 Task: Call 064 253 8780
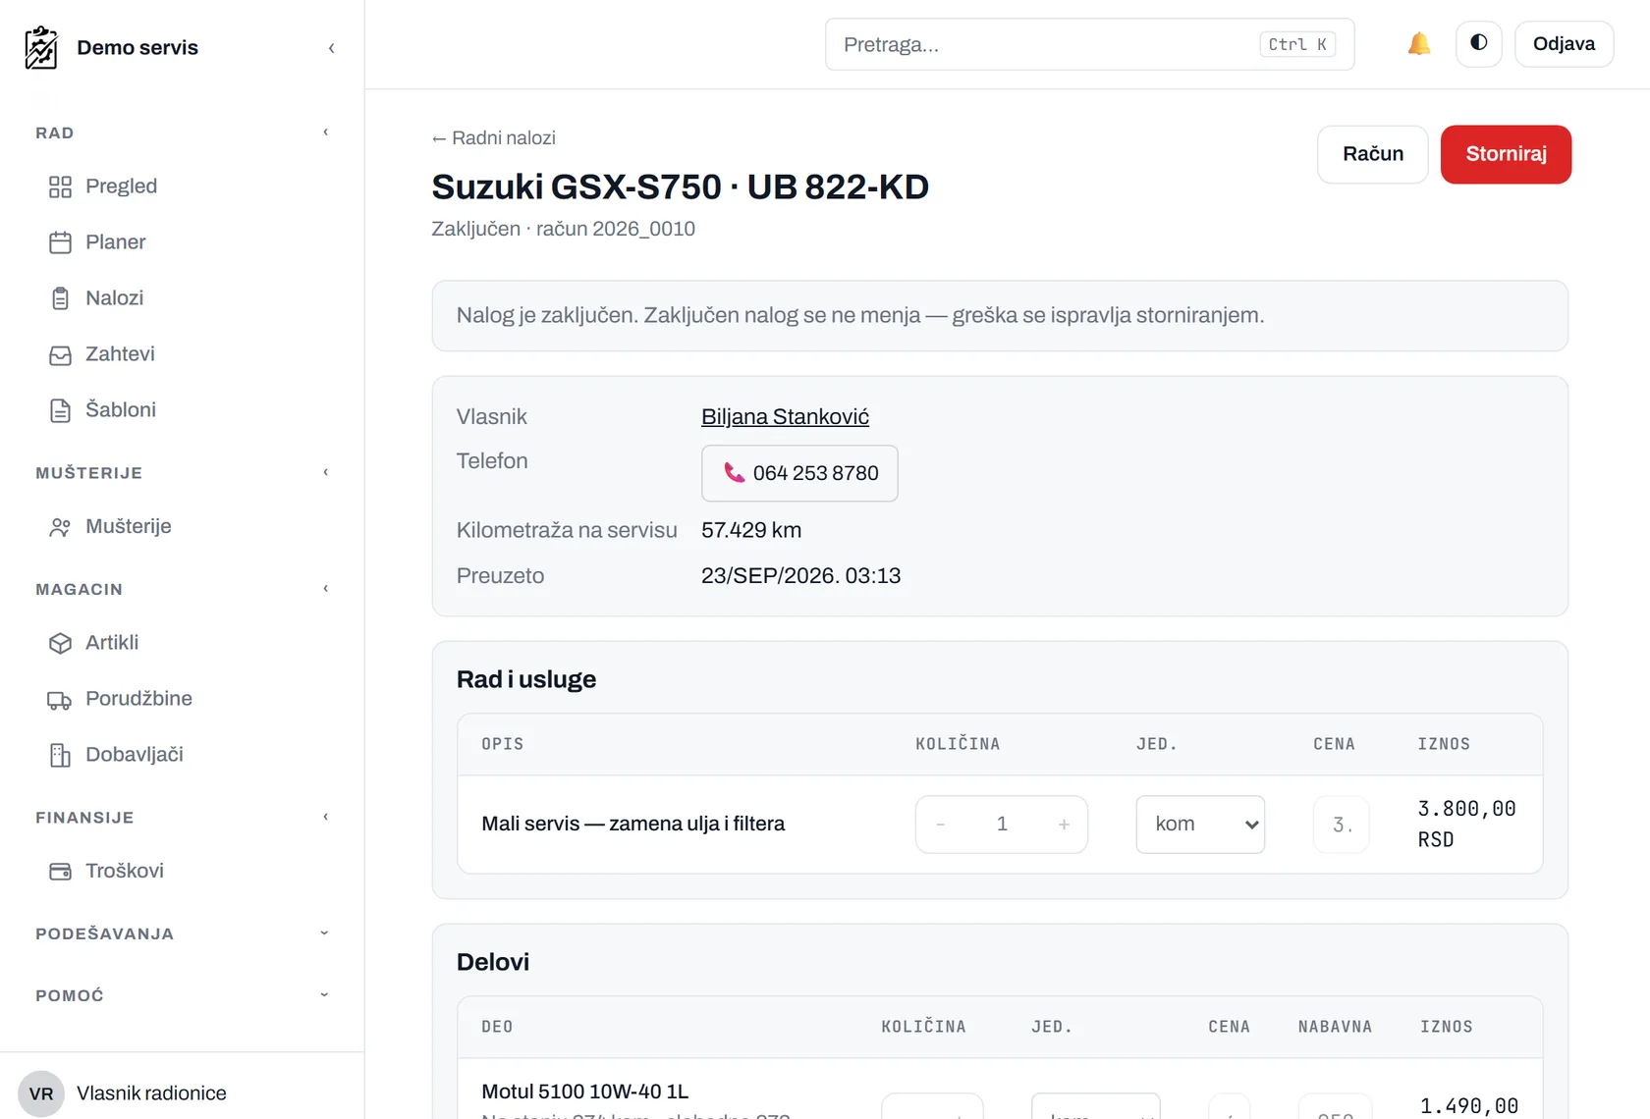[x=799, y=473]
